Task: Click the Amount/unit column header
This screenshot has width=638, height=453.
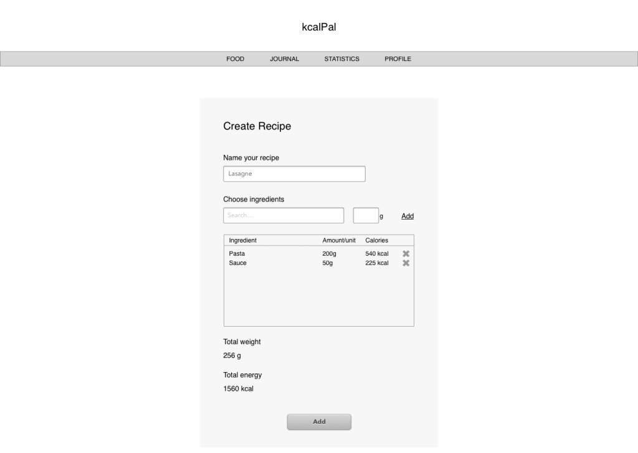Action: tap(339, 240)
